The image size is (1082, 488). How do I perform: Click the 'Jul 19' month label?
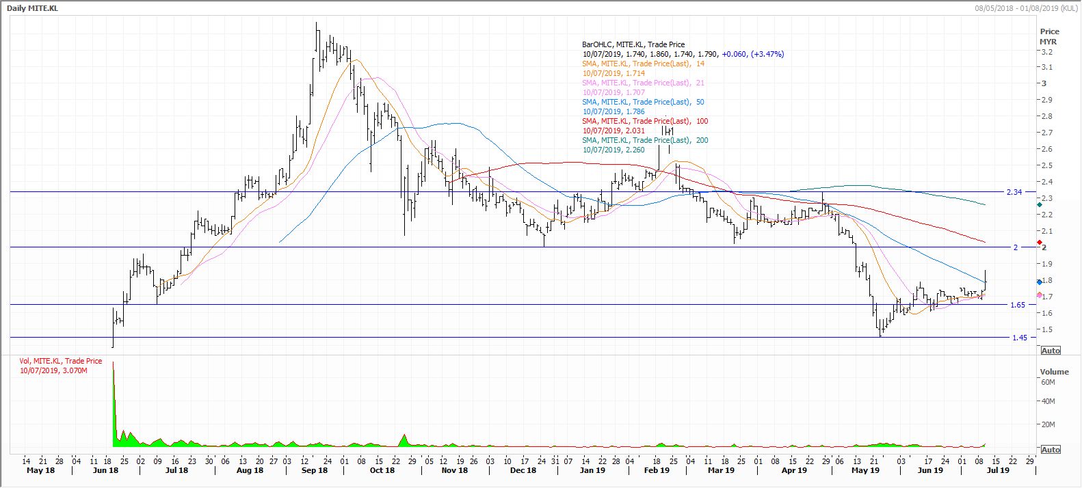tap(998, 470)
